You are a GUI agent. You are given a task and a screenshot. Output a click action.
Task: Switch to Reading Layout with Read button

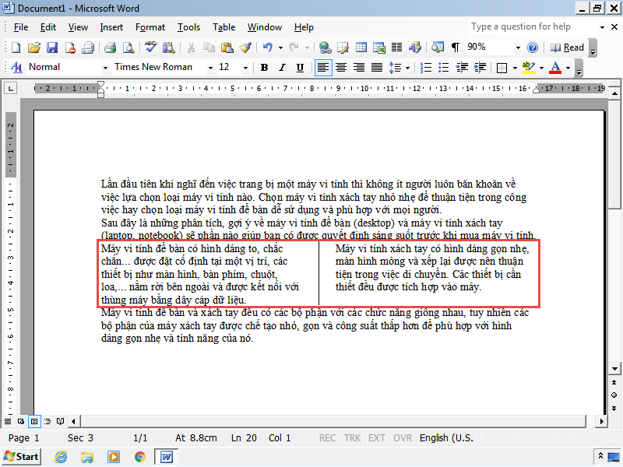click(568, 47)
